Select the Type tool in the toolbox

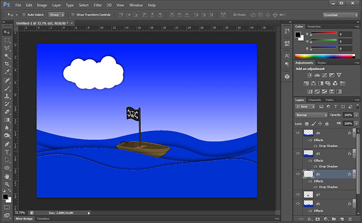tap(7, 152)
